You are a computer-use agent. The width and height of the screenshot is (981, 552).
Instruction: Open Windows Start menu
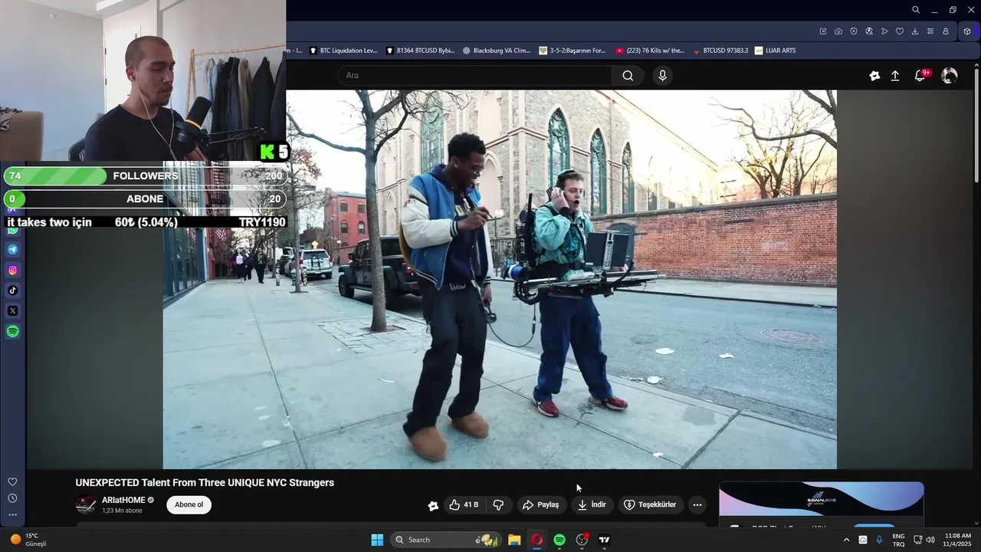(377, 540)
